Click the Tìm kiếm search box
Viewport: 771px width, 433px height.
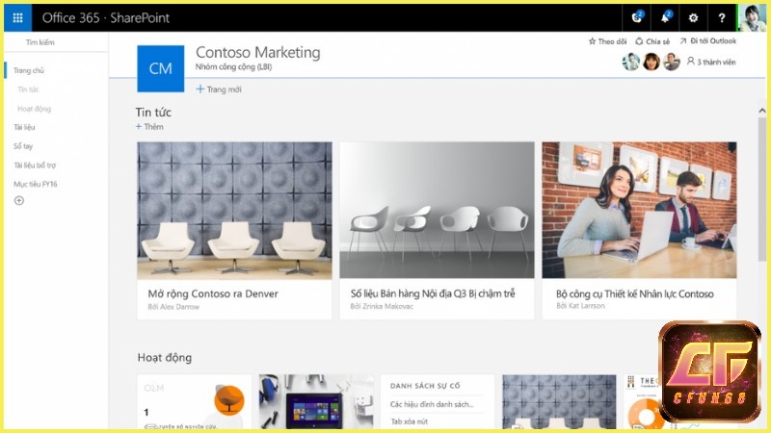56,42
